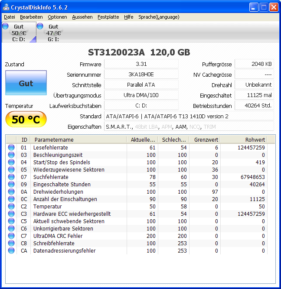Click the NV Cachegrösse field

pos(254,75)
